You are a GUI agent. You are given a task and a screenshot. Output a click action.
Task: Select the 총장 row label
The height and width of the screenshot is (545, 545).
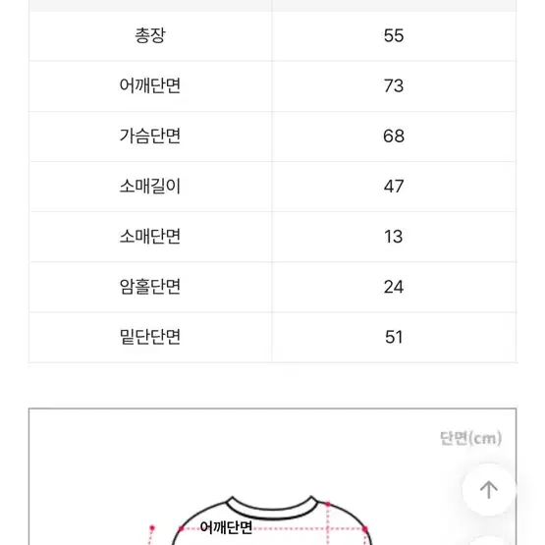click(150, 35)
